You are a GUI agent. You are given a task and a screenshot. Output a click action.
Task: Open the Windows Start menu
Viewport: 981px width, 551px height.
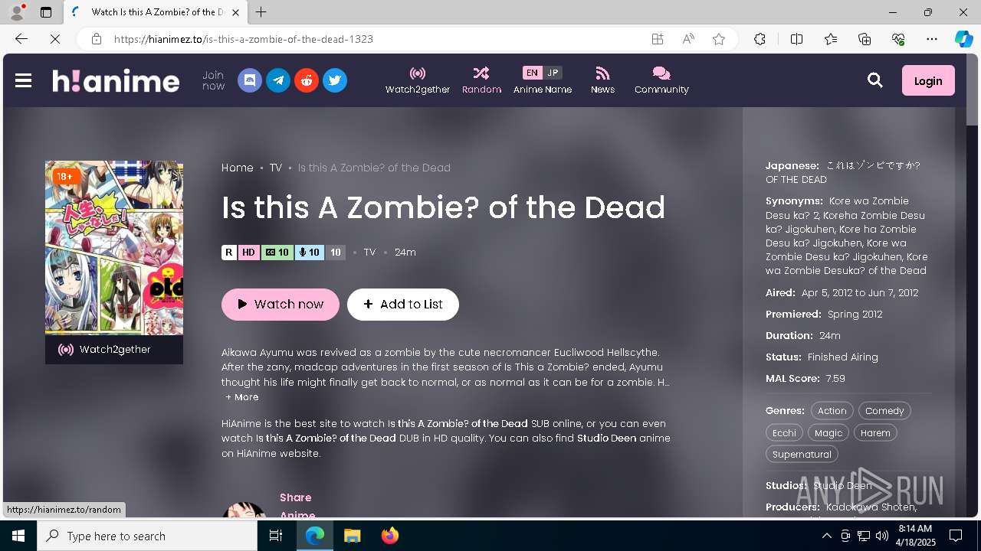18,536
